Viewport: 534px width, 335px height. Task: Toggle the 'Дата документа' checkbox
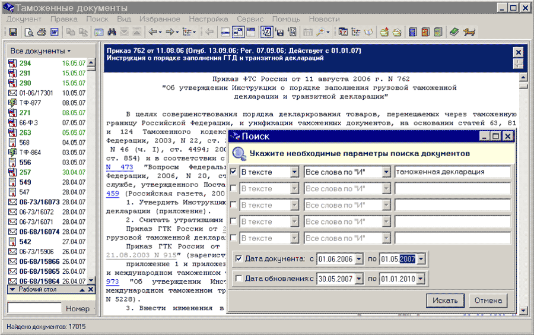(x=239, y=258)
